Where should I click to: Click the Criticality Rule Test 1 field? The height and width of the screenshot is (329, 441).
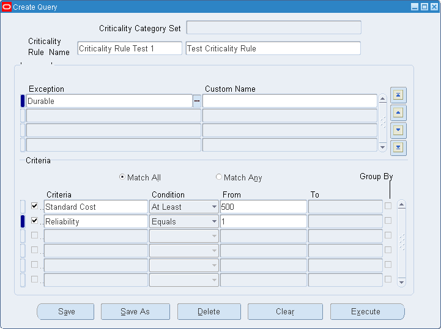[130, 48]
